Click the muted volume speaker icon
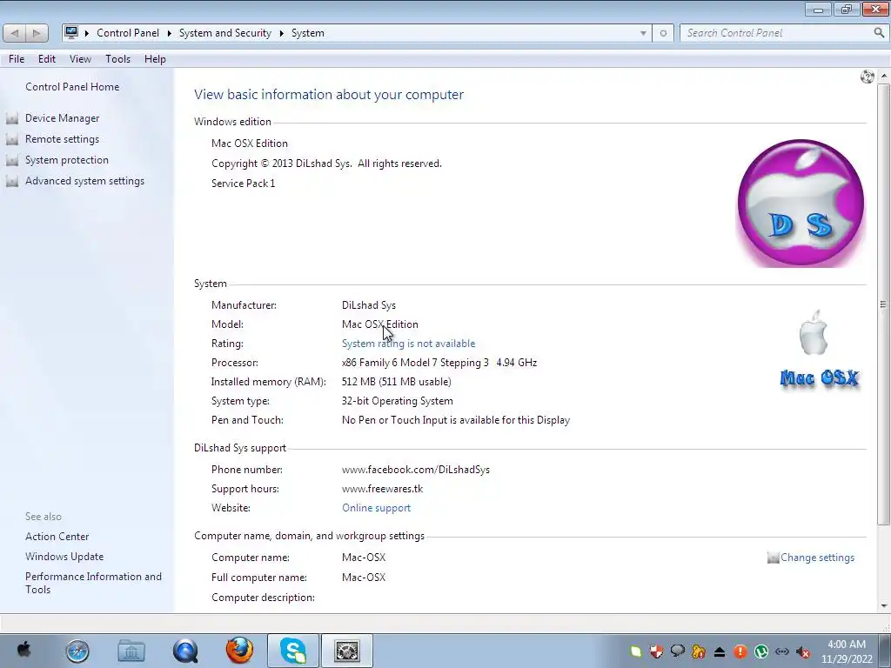 click(x=803, y=652)
